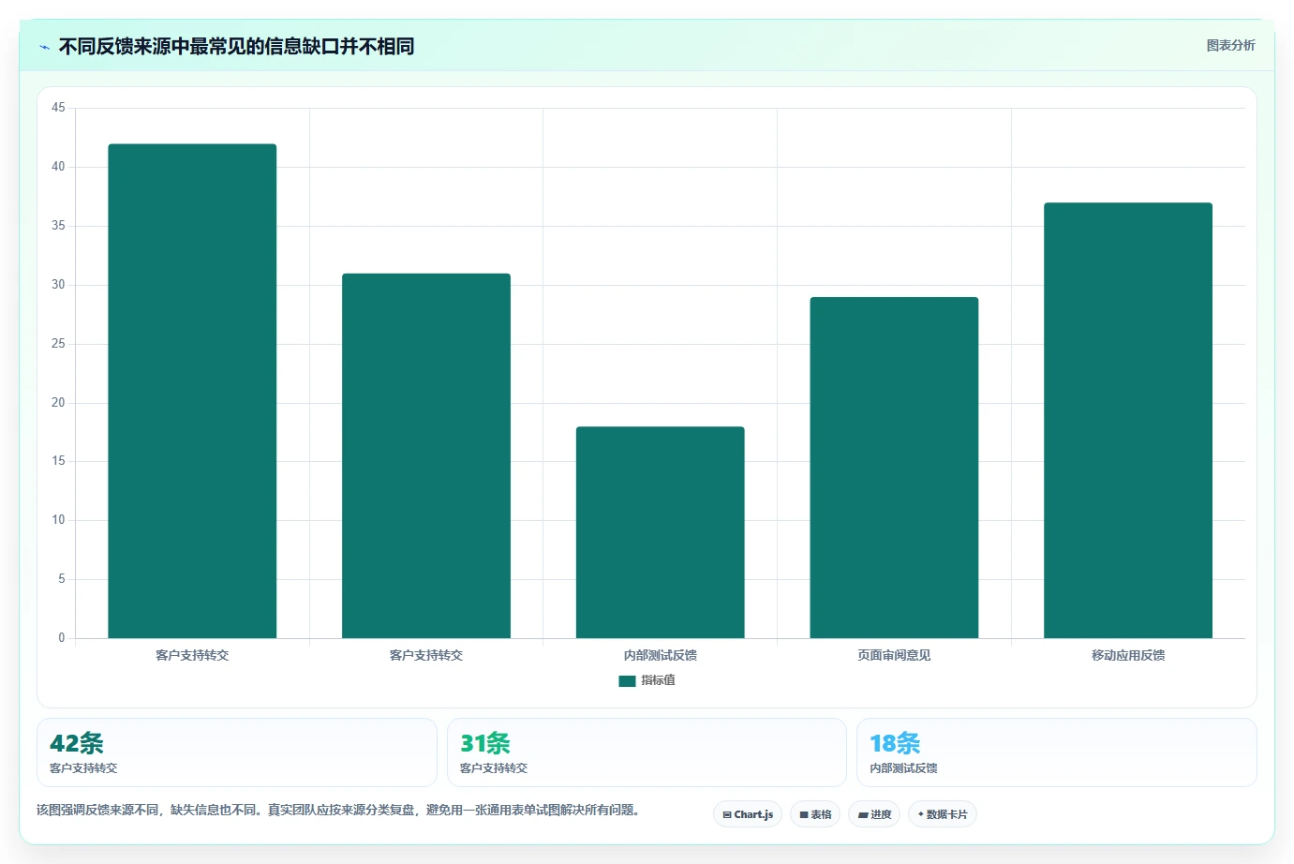1294x864 pixels.
Task: Select the 进度 tag chip
Action: pos(874,814)
